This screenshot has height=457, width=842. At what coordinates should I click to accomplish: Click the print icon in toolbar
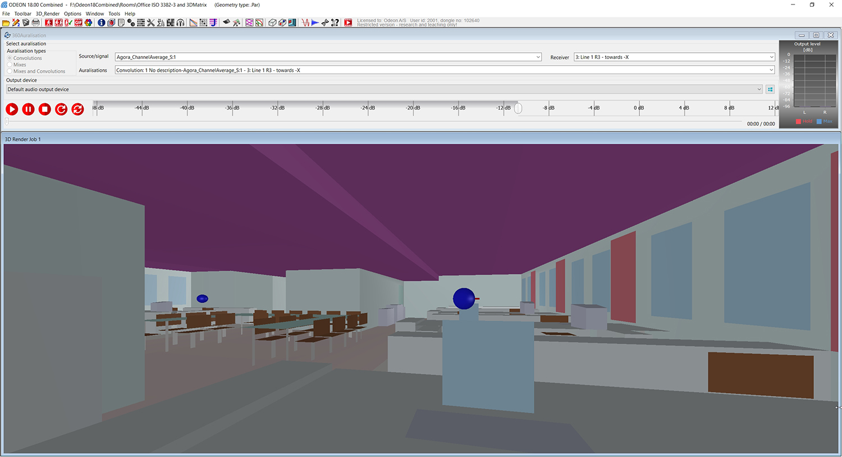(x=35, y=22)
